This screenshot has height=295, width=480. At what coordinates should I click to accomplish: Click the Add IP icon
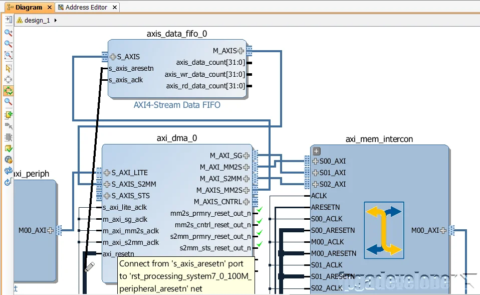tap(9, 115)
